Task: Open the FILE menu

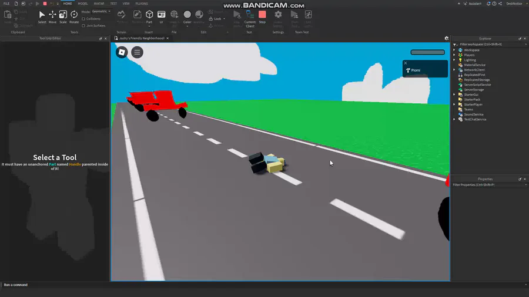Action: click(x=6, y=4)
